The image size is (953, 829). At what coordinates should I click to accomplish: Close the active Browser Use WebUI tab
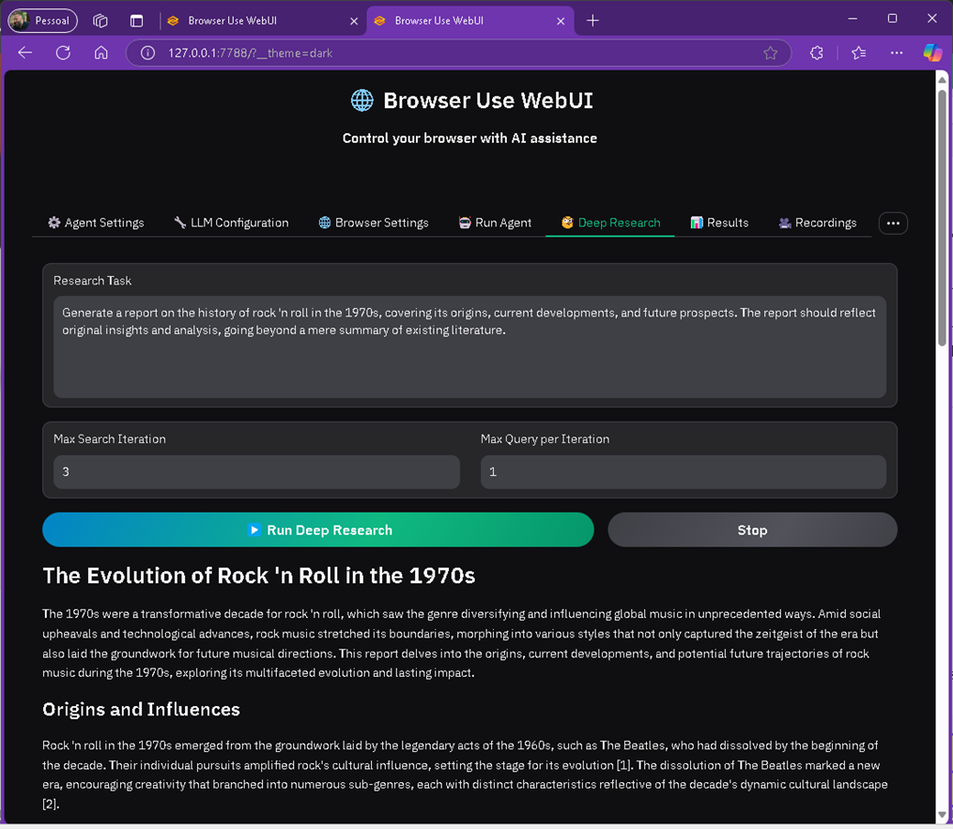[561, 21]
